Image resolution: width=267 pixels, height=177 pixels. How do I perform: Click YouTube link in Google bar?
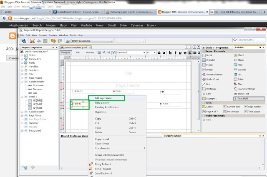pos(86,25)
